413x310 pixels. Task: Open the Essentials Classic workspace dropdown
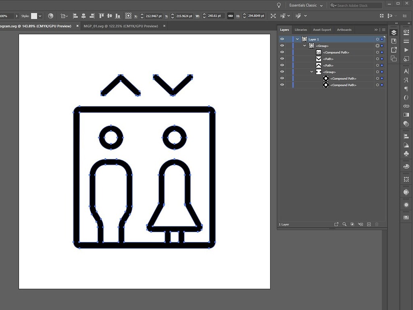pyautogui.click(x=305, y=5)
